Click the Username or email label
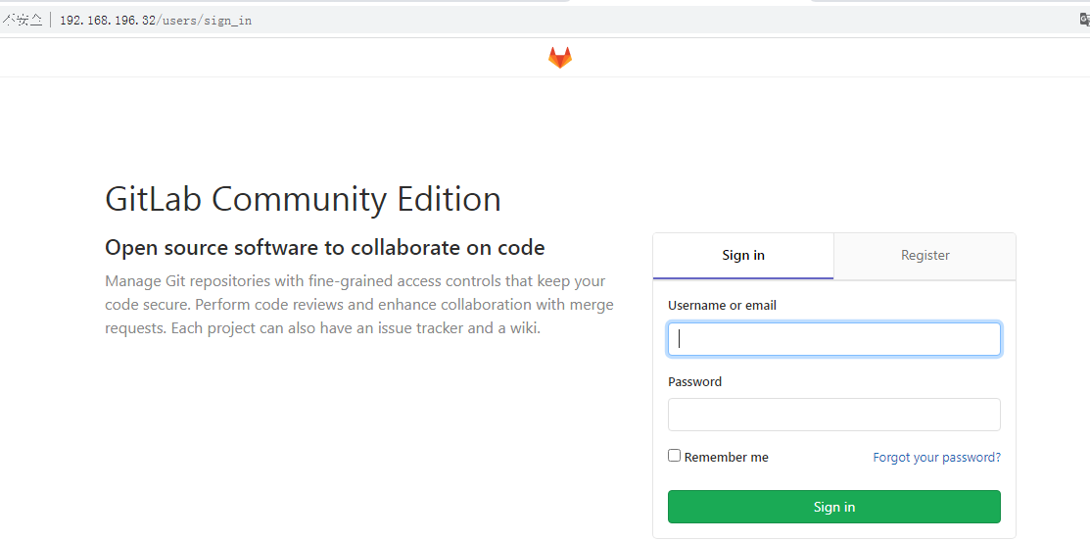Image resolution: width=1090 pixels, height=542 pixels. [x=723, y=306]
